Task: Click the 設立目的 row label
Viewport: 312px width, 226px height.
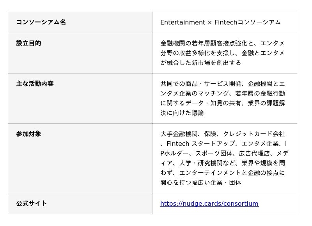Action: click(28, 43)
